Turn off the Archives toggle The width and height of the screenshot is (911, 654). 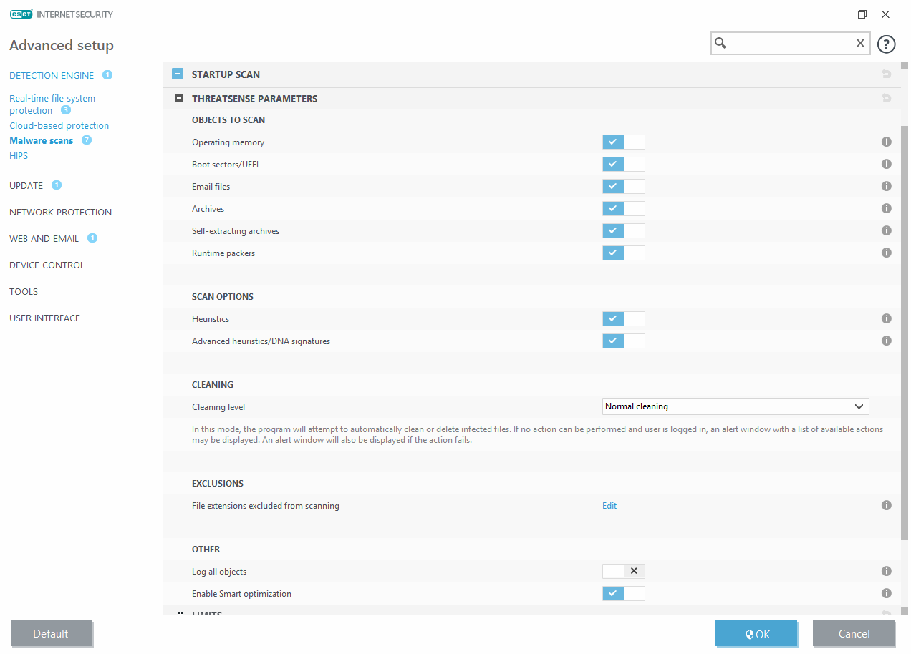[623, 209]
